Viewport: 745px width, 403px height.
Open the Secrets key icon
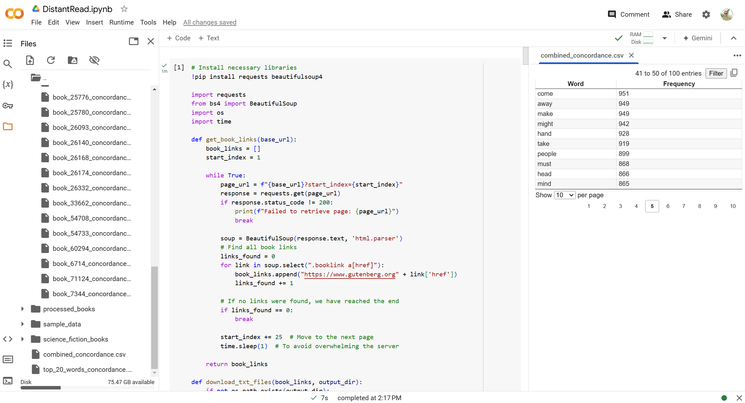[8, 106]
